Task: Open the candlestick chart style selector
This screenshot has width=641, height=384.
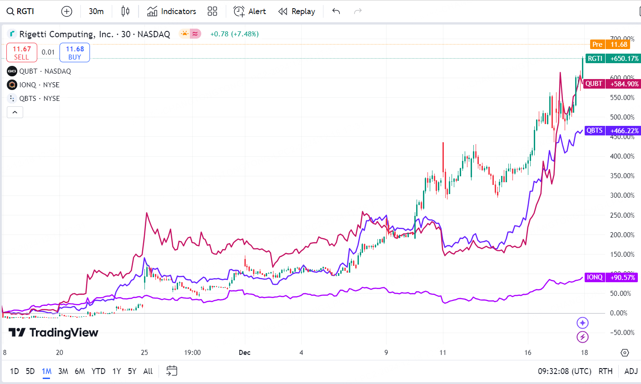Action: (125, 11)
